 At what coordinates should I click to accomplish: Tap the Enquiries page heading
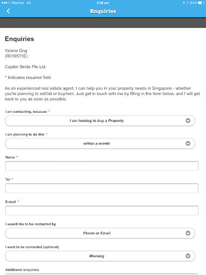19,39
